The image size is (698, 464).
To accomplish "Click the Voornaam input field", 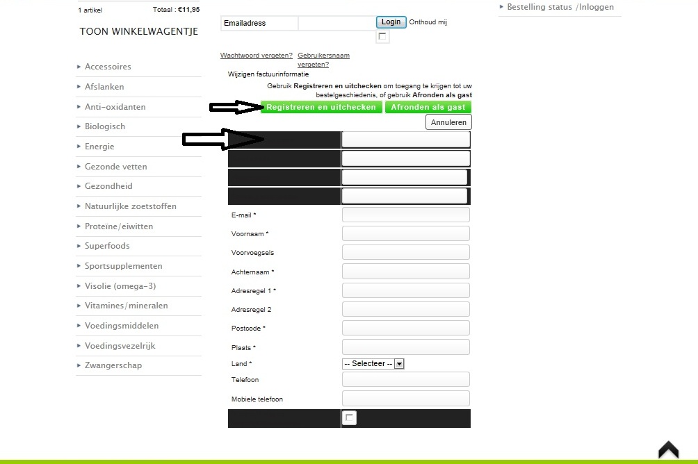I will click(x=405, y=233).
